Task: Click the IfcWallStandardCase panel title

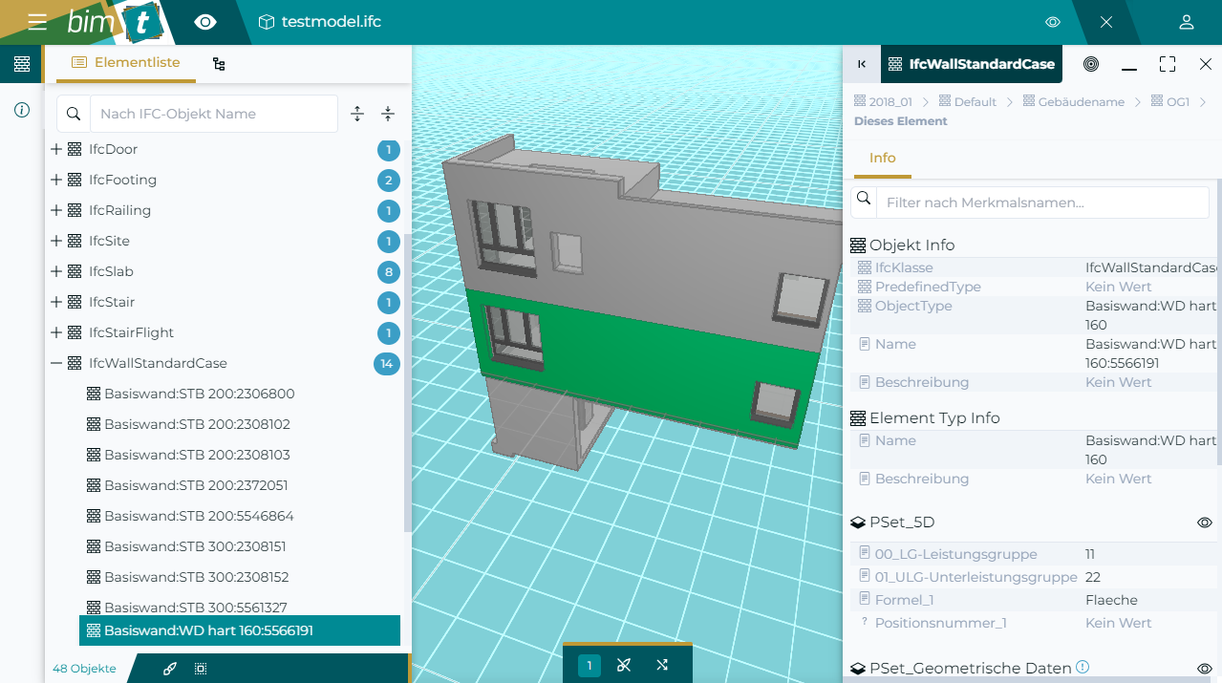Action: pos(982,64)
